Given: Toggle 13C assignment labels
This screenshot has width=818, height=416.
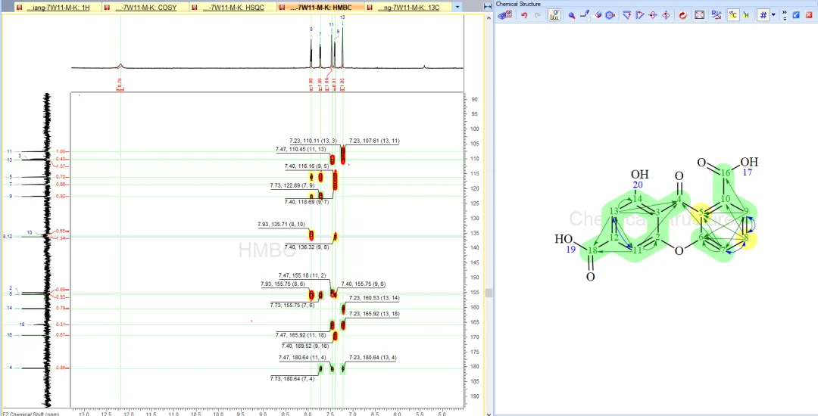Looking at the screenshot, I should click(x=733, y=15).
